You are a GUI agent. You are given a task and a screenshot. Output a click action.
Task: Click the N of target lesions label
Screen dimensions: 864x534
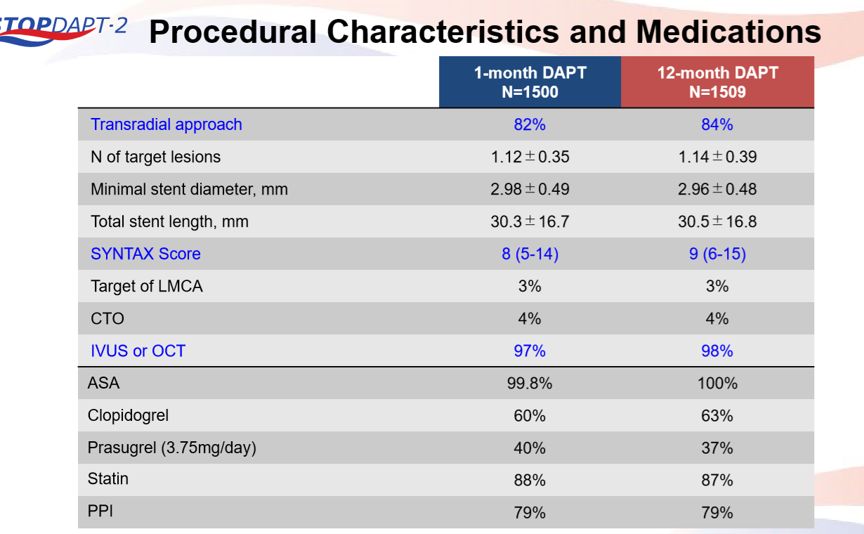pyautogui.click(x=155, y=157)
